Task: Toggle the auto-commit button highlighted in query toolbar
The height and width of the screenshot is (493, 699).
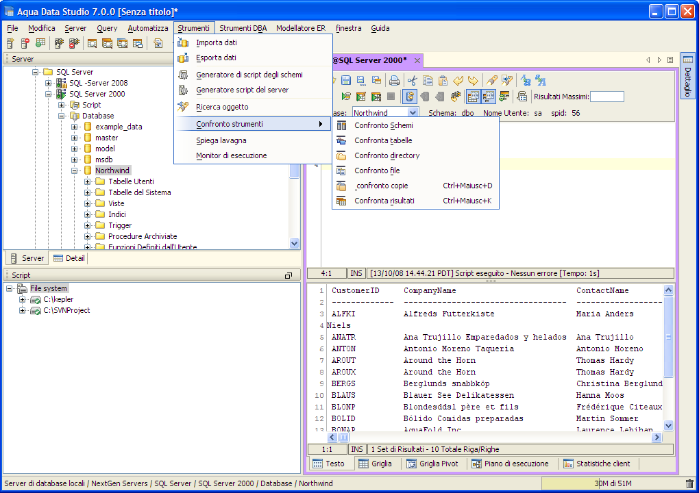Action: click(409, 96)
